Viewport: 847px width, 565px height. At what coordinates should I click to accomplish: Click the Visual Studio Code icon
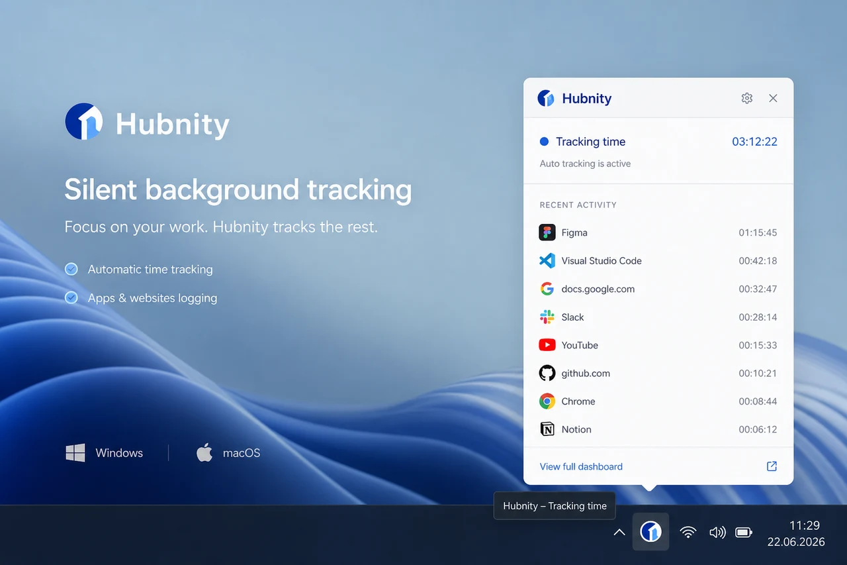pyautogui.click(x=547, y=260)
